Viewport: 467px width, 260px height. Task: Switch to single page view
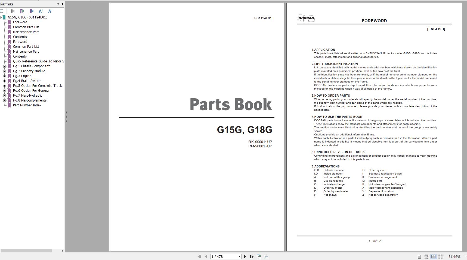pyautogui.click(x=419, y=256)
